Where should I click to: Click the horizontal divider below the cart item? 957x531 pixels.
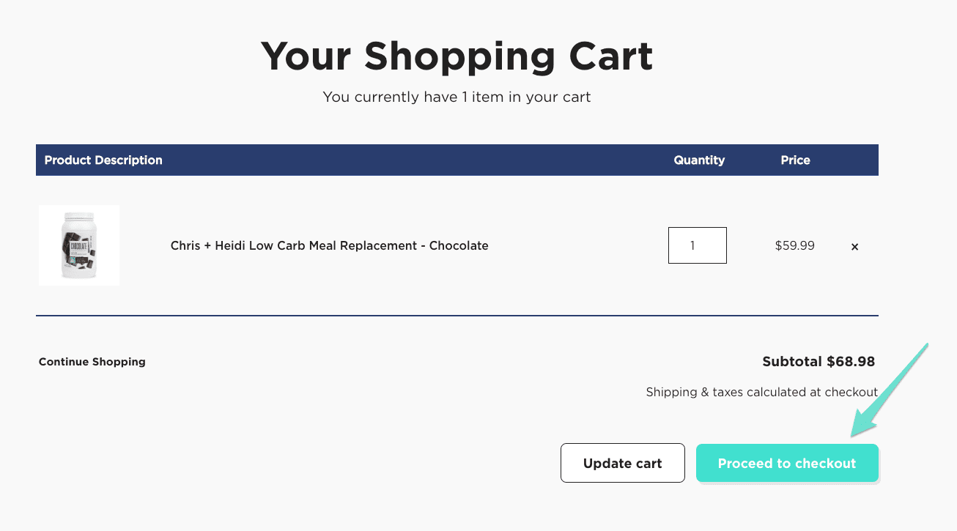click(x=457, y=316)
